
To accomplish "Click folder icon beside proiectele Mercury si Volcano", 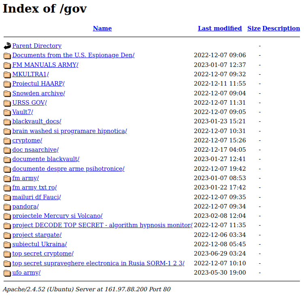I will (x=7, y=216).
